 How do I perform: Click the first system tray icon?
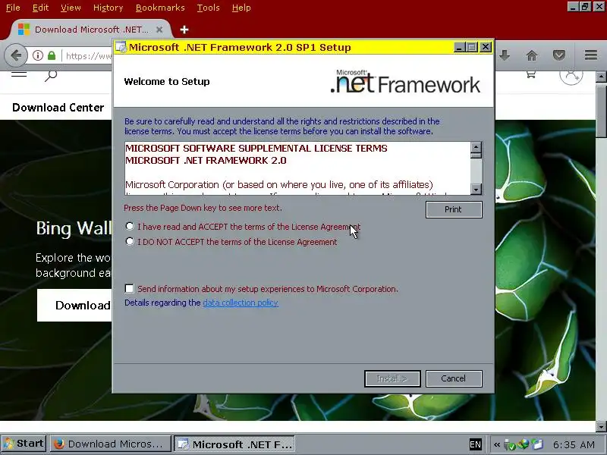click(x=509, y=444)
